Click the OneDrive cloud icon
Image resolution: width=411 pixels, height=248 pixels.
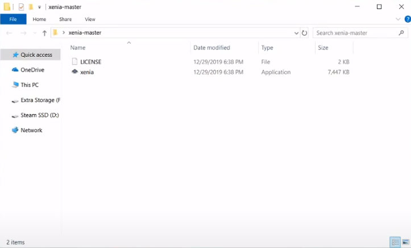click(x=15, y=70)
